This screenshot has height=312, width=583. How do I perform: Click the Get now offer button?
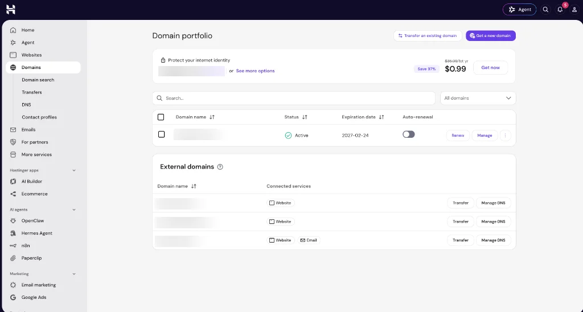click(490, 68)
